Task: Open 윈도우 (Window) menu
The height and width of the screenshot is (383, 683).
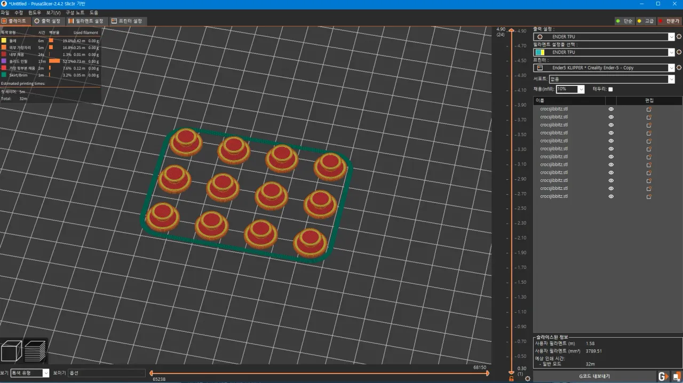Action: [35, 12]
